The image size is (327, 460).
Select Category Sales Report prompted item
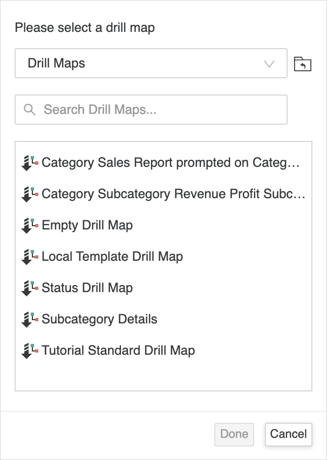[x=169, y=163]
